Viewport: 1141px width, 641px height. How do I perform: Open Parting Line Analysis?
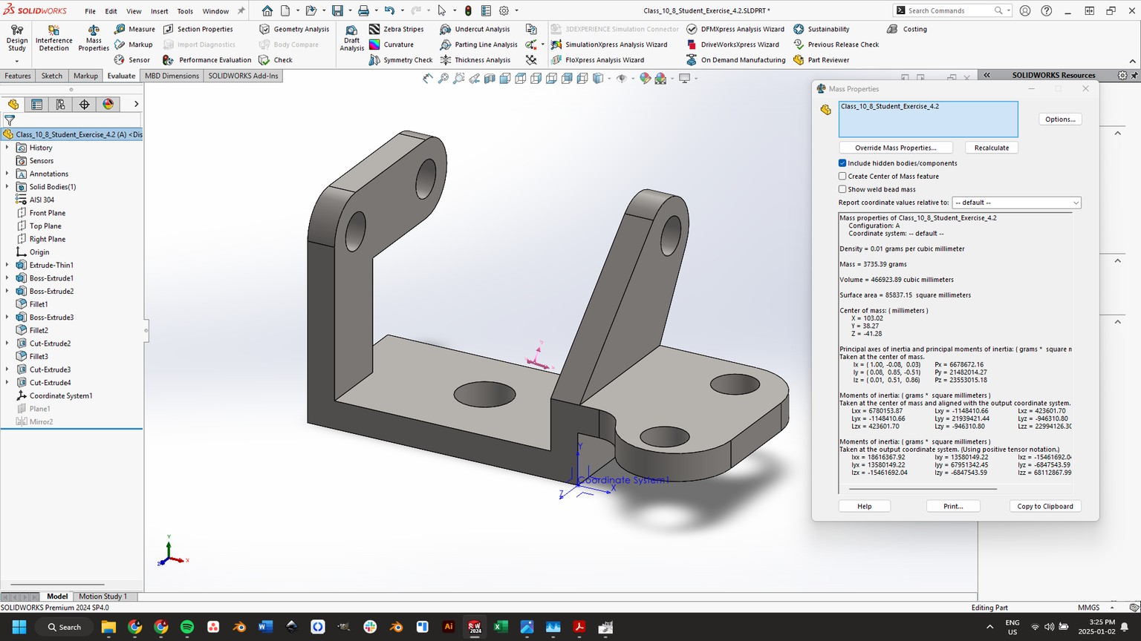pos(478,45)
